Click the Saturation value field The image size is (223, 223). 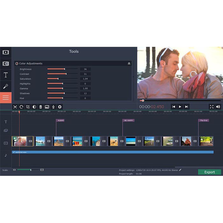pyautogui.click(x=85, y=79)
